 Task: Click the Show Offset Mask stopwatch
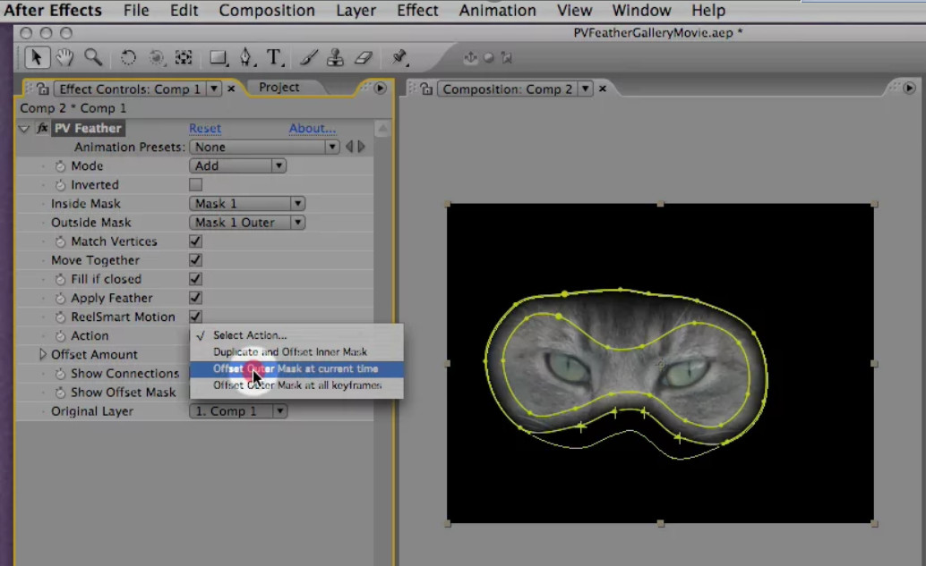point(60,393)
